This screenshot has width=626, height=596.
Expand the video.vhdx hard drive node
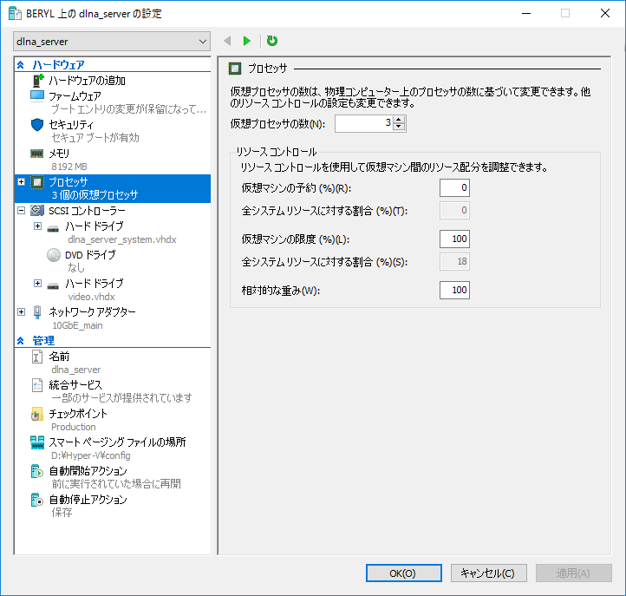(x=37, y=283)
